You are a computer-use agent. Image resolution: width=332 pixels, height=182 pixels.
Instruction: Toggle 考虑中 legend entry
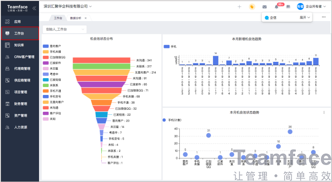50,74
